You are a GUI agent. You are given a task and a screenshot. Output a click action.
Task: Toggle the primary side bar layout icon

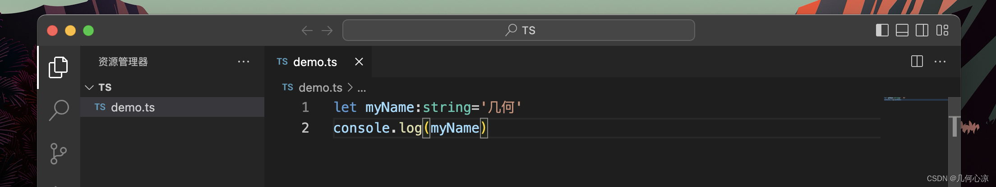[x=882, y=30]
